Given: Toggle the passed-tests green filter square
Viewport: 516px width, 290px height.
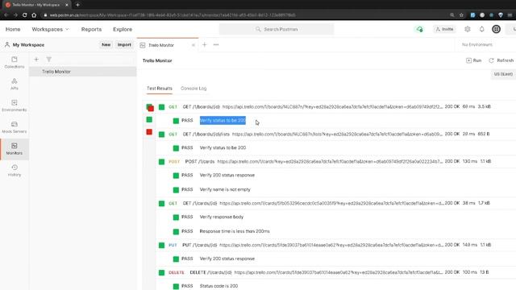Looking at the screenshot, I should point(149,119).
